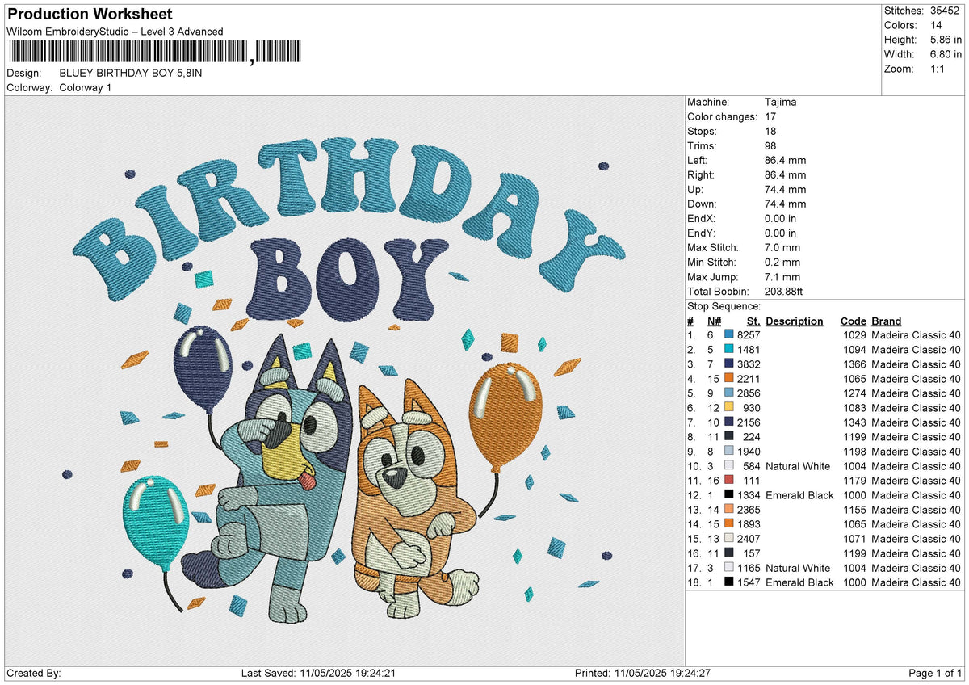
Task: Click the Colors value '14'
Action: [x=935, y=25]
